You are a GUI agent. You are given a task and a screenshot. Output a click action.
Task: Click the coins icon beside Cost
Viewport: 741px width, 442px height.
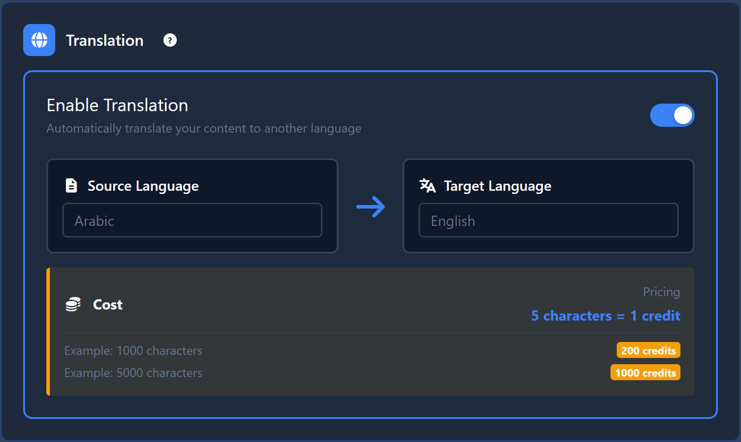coord(73,305)
